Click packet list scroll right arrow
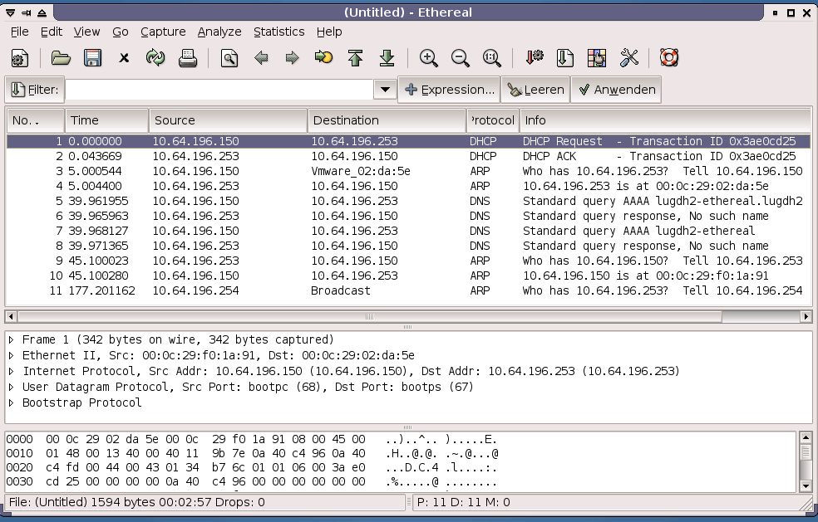818x522 pixels. click(x=806, y=316)
